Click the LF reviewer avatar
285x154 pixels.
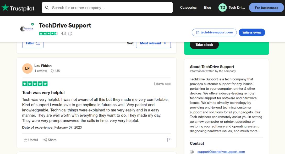coord(28,68)
